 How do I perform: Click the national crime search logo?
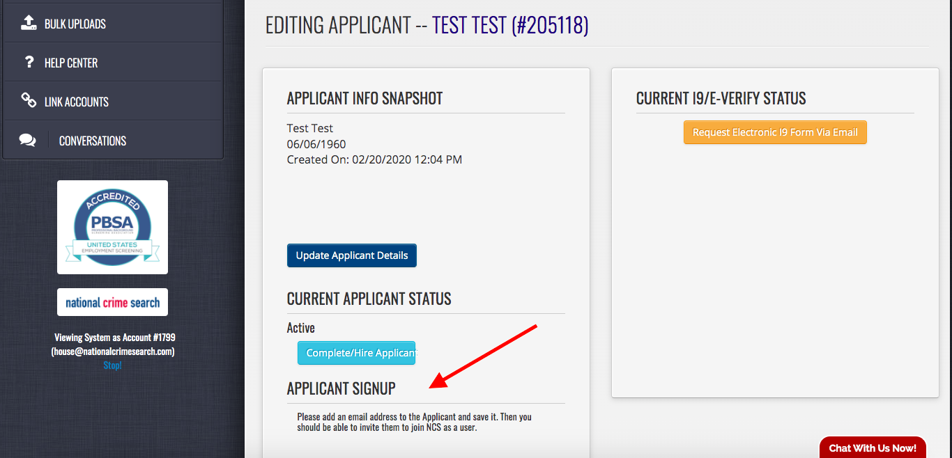pos(112,302)
